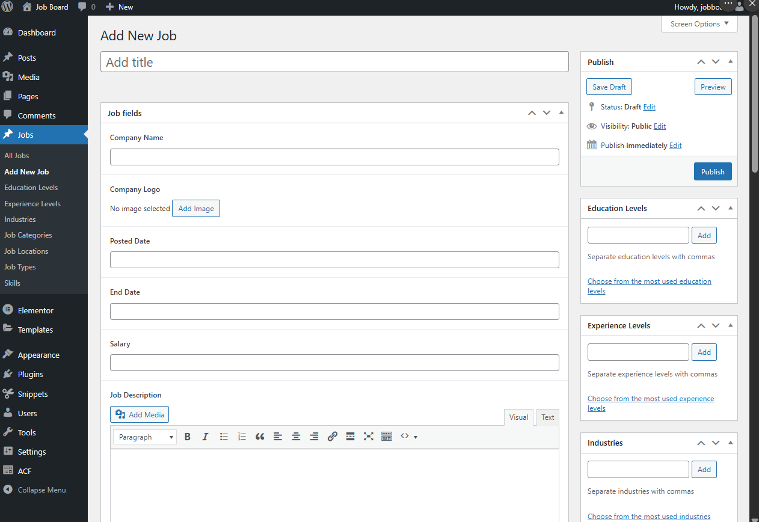Insert Read More tag

click(350, 437)
